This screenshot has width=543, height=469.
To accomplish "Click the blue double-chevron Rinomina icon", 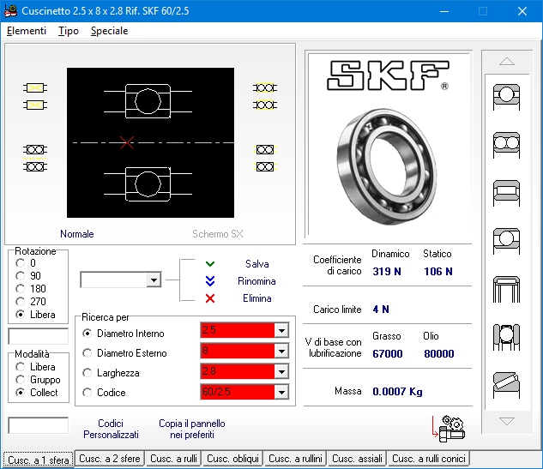I will pyautogui.click(x=210, y=281).
